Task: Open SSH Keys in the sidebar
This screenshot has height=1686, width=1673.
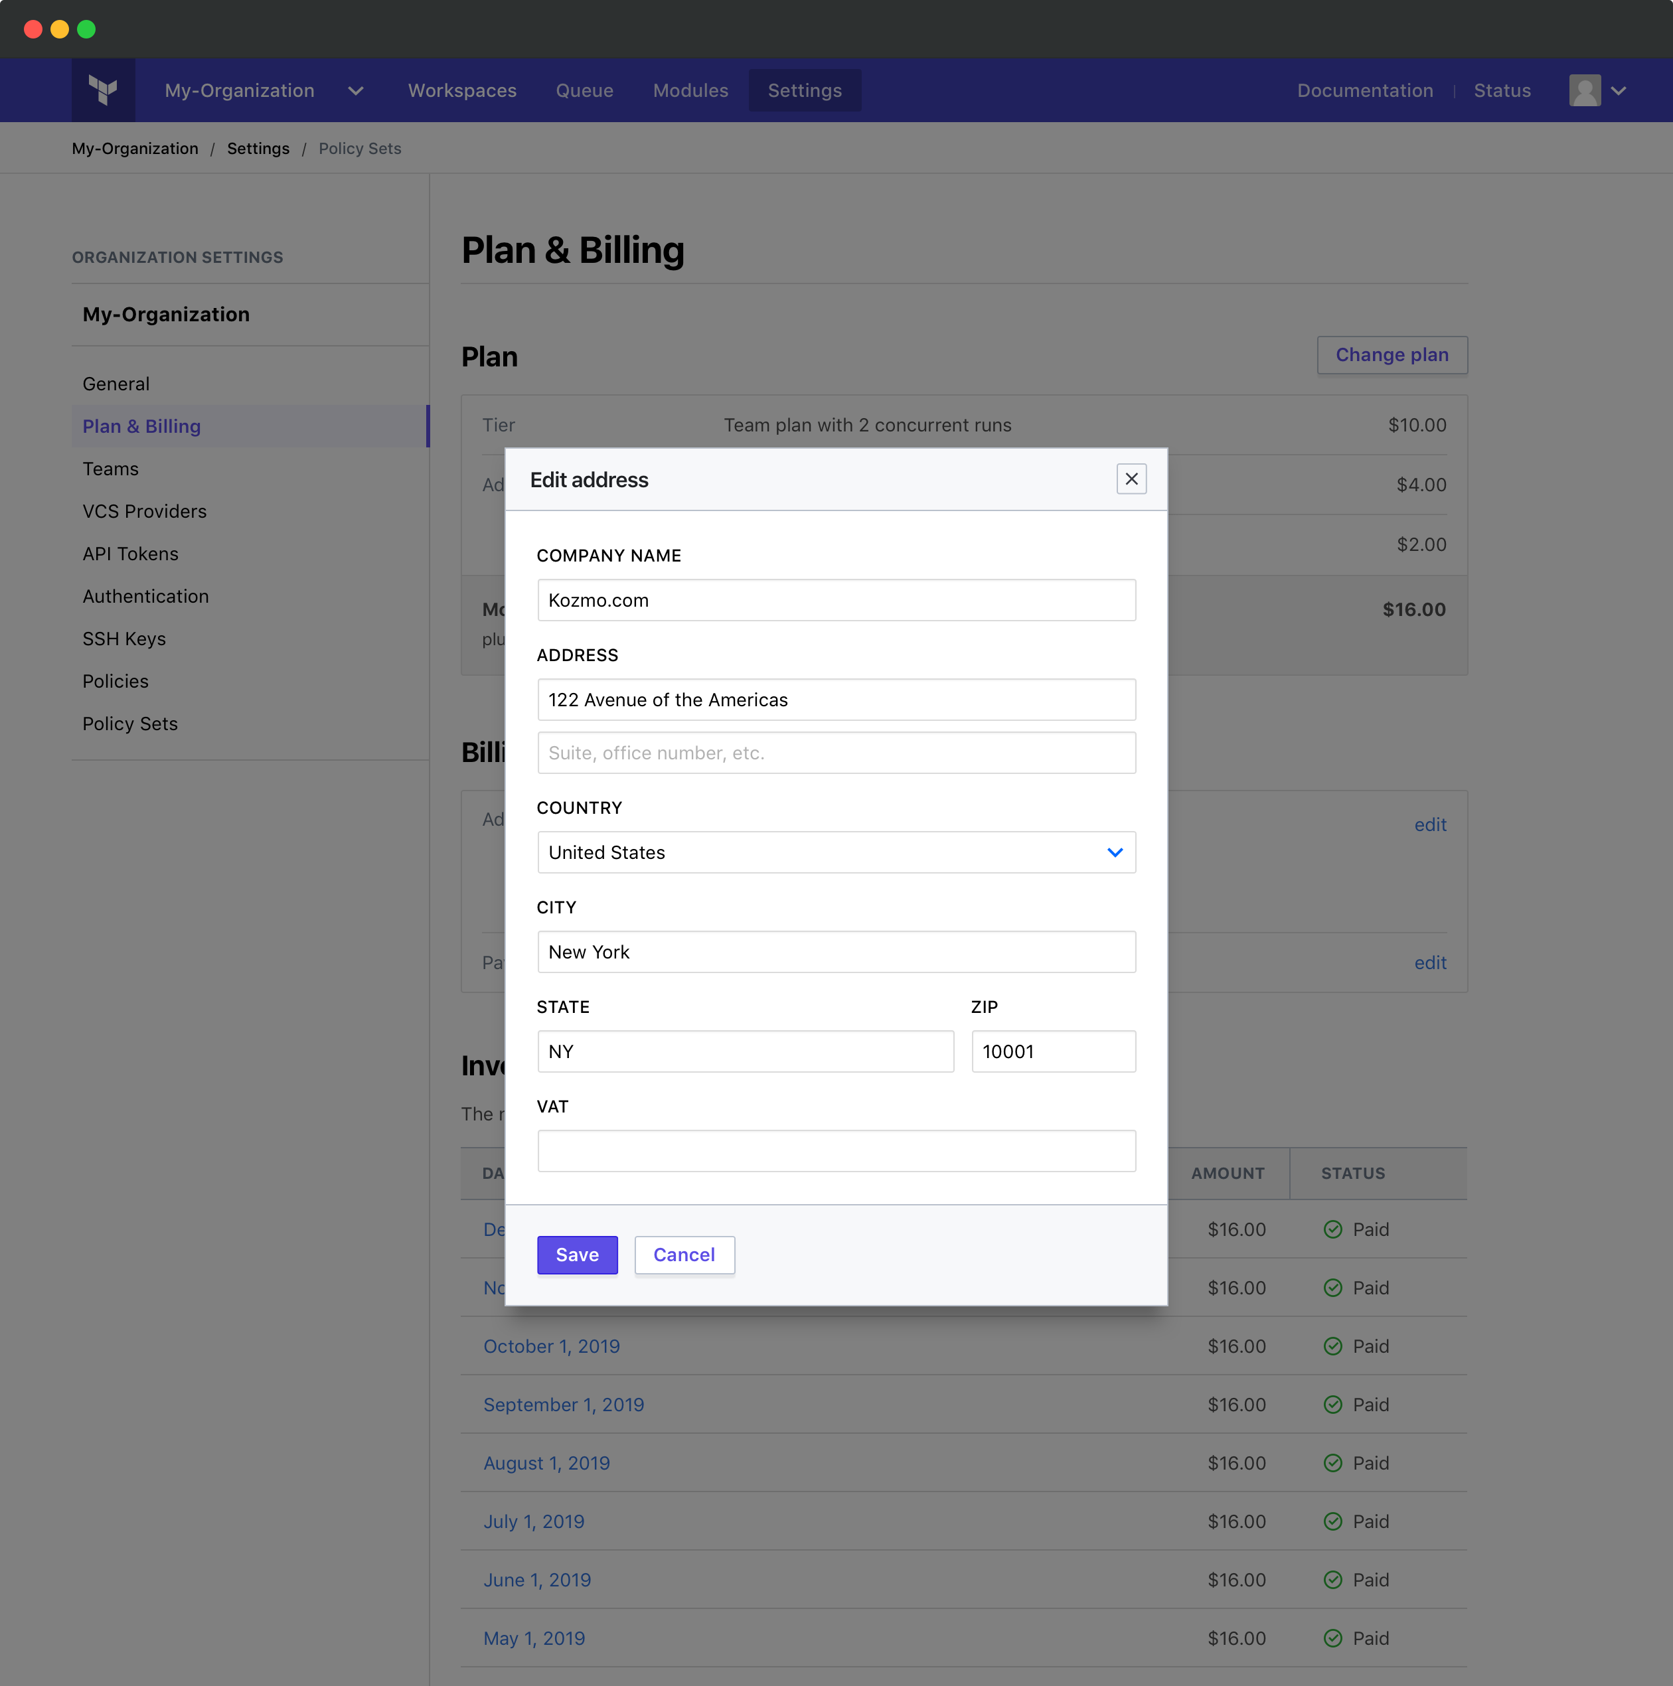Action: (124, 639)
